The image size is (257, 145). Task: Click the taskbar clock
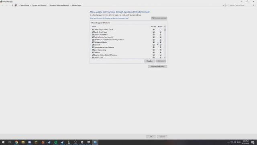click(x=245, y=142)
